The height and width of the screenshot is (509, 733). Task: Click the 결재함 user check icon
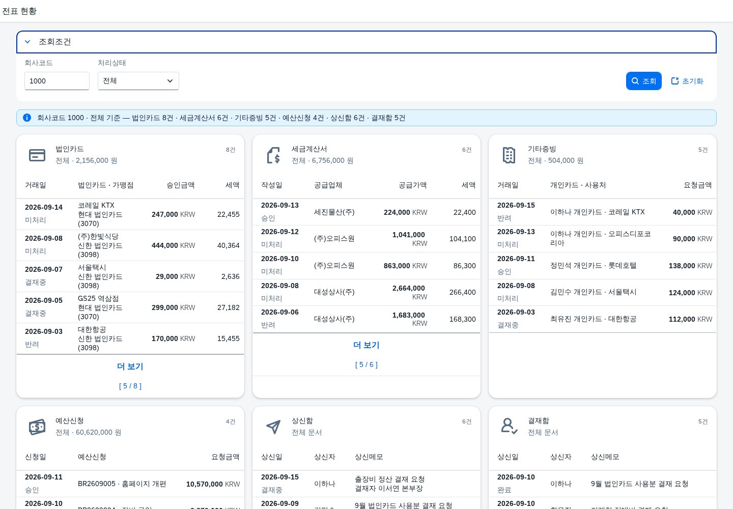[x=509, y=426]
